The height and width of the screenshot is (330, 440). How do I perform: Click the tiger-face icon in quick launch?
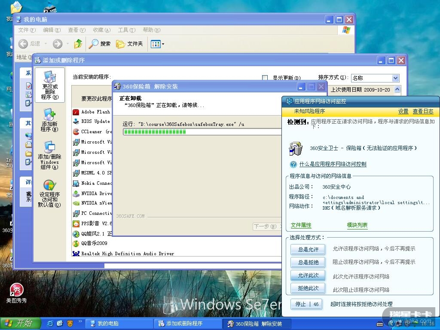click(70, 324)
